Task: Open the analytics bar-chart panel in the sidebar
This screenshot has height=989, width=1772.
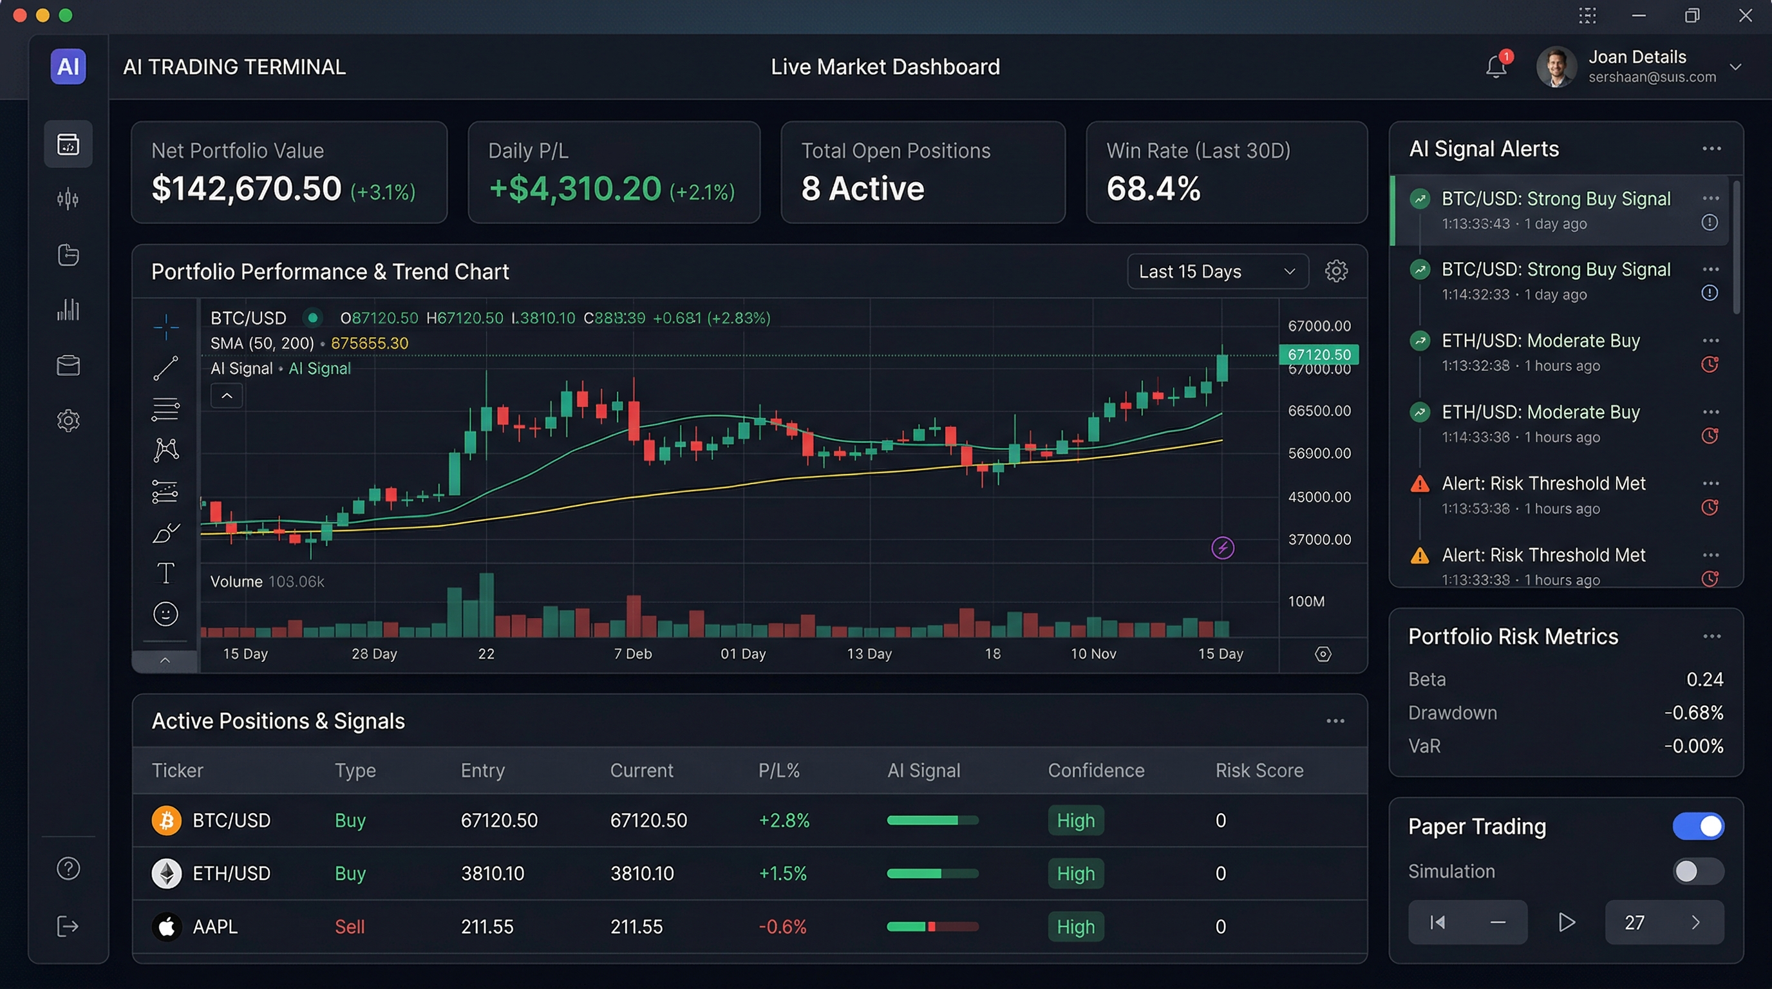Action: coord(68,310)
